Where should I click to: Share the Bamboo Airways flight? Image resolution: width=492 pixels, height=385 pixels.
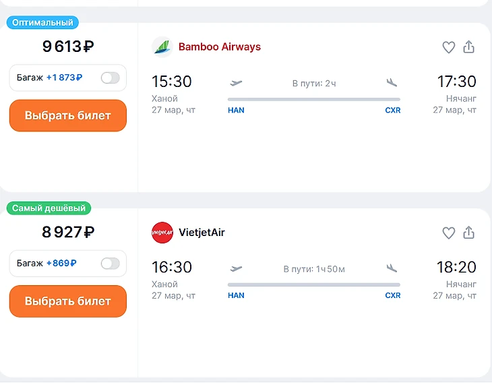[x=469, y=47]
